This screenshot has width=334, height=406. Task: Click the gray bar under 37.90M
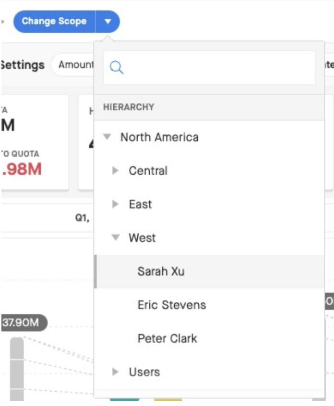[17, 369]
